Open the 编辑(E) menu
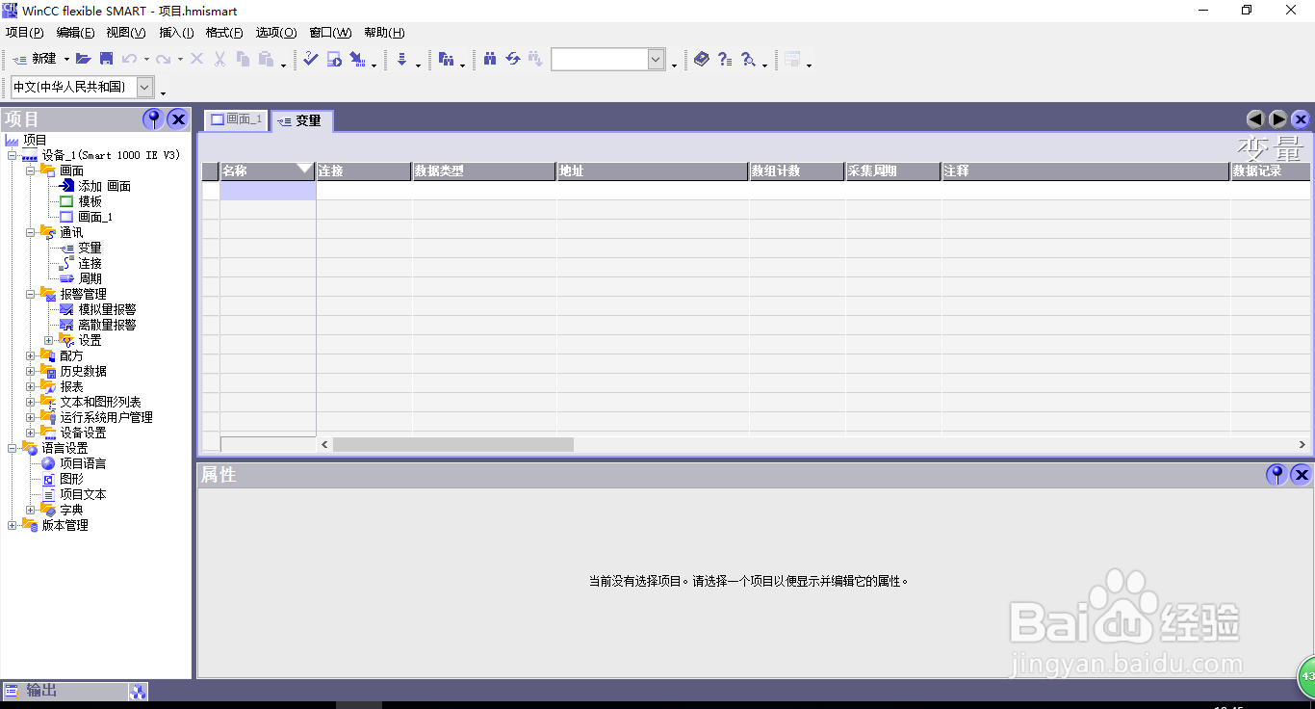Screen dimensions: 1315x709 [x=75, y=33]
